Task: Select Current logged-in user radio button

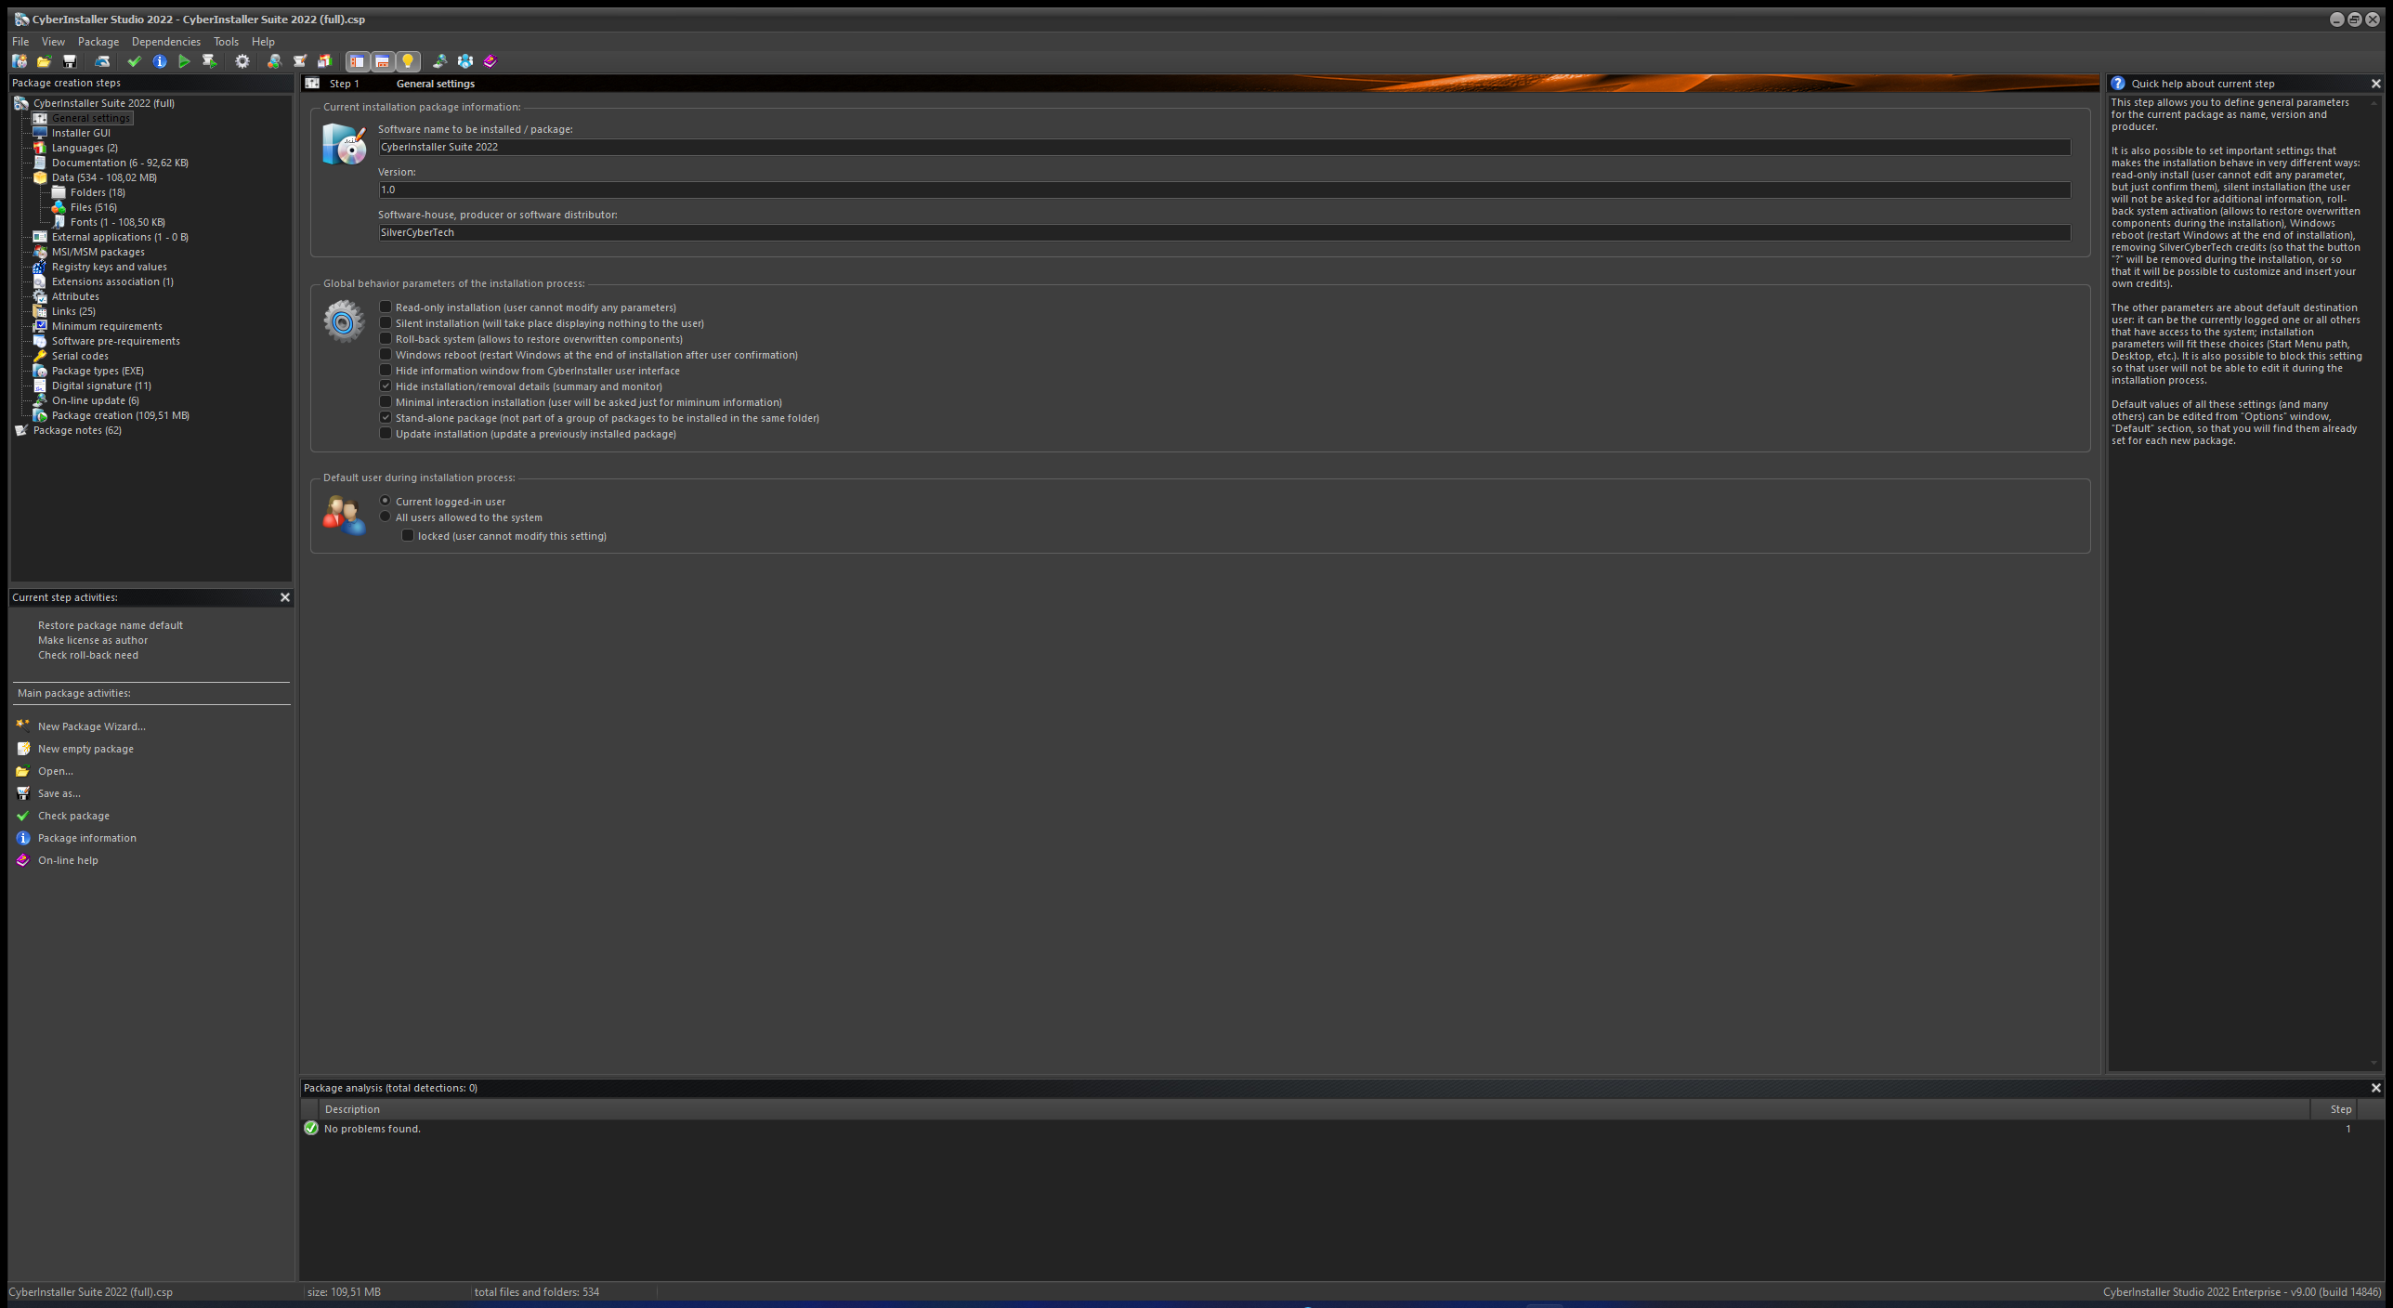Action: pos(386,501)
